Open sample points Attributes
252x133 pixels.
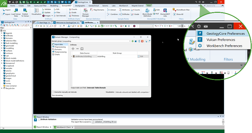tap(124, 10)
